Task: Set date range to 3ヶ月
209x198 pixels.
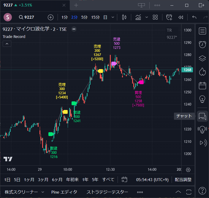Action: 43,180
